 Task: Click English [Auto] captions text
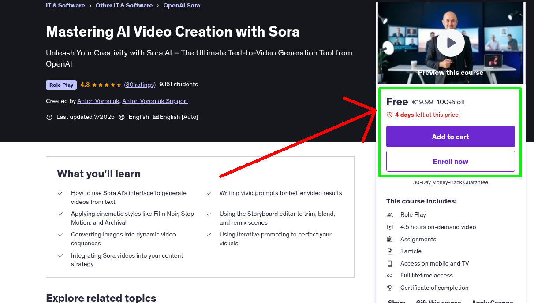pos(179,117)
